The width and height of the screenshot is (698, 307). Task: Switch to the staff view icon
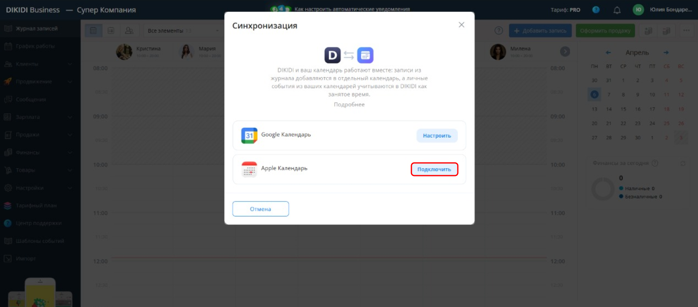pos(129,31)
